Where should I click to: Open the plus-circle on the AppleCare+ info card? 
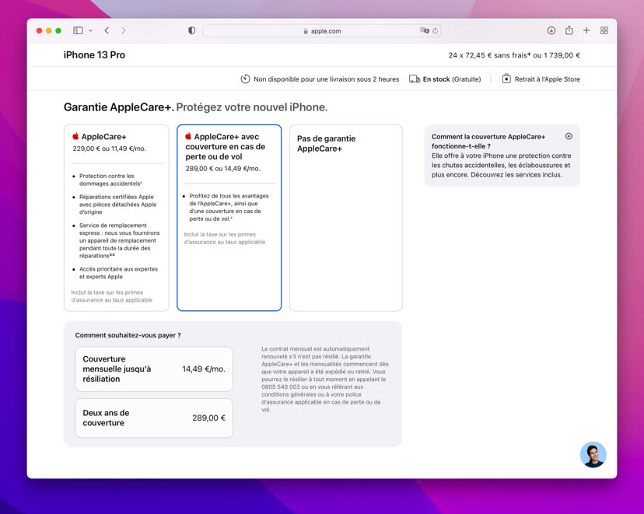[x=569, y=135]
